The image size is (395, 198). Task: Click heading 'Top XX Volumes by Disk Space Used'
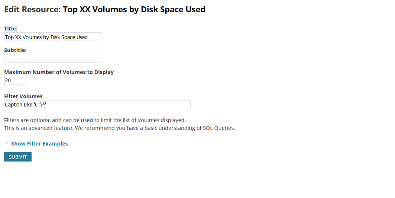(x=134, y=9)
